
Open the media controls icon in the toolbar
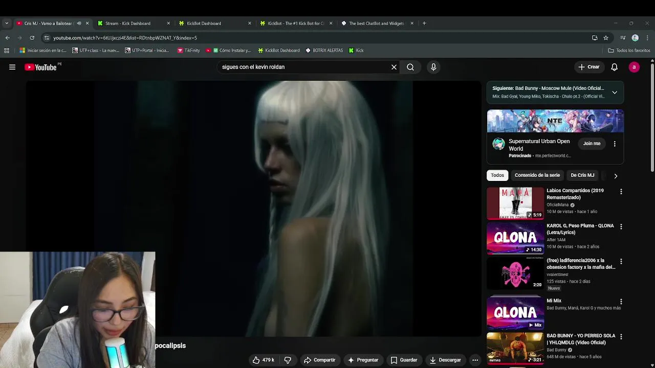(x=623, y=38)
